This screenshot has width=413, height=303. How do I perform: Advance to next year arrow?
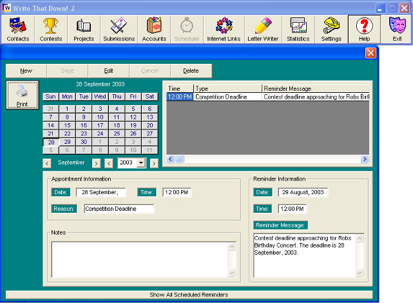click(x=154, y=163)
